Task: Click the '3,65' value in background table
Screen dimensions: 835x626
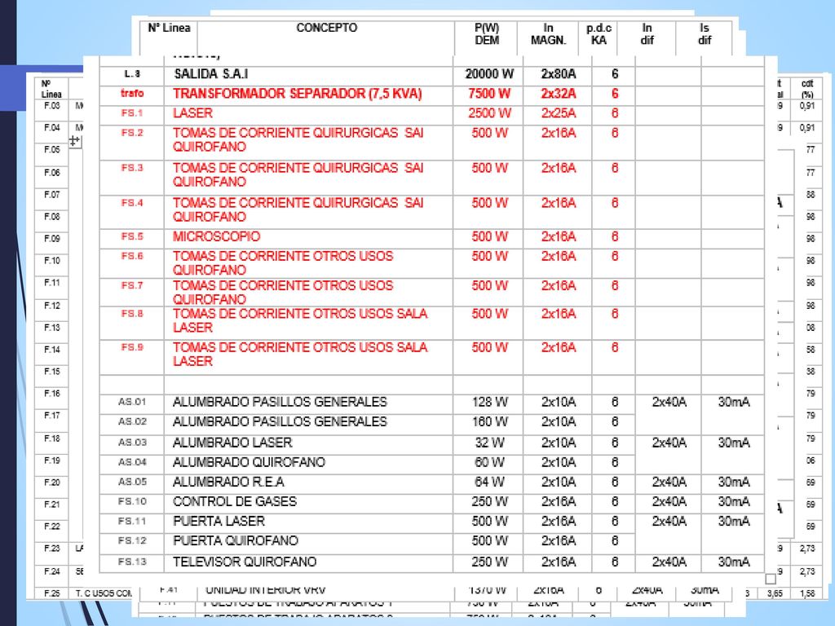Action: pos(775,593)
